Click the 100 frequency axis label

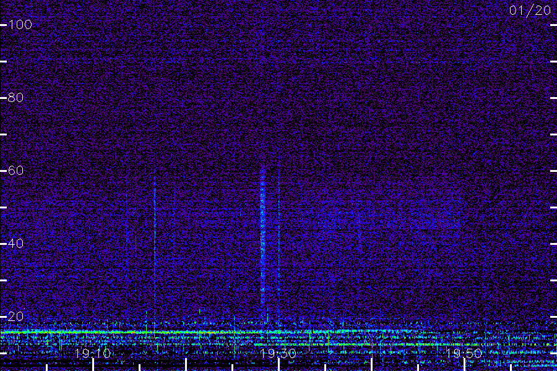(20, 25)
